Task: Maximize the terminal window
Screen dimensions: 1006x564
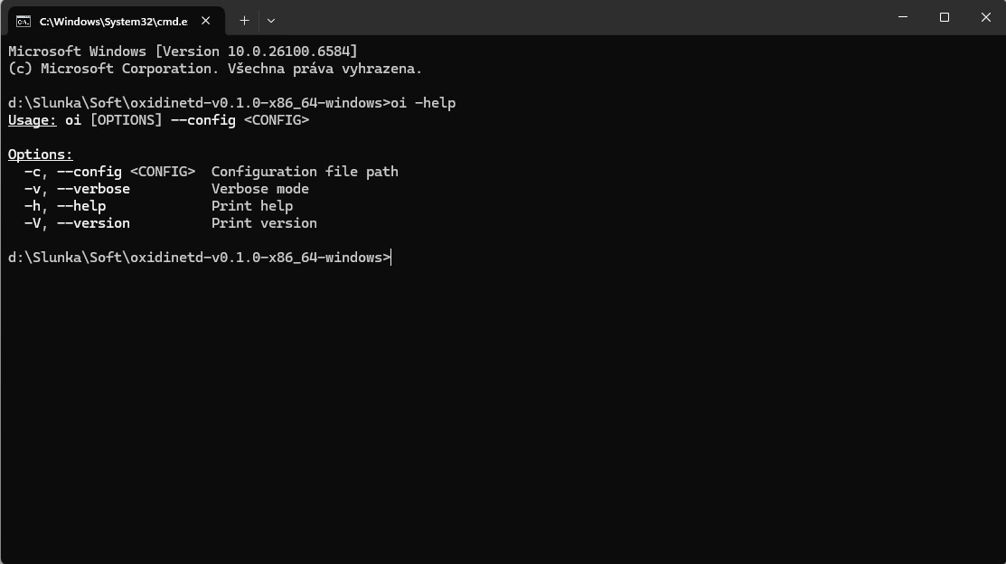Action: tap(945, 17)
